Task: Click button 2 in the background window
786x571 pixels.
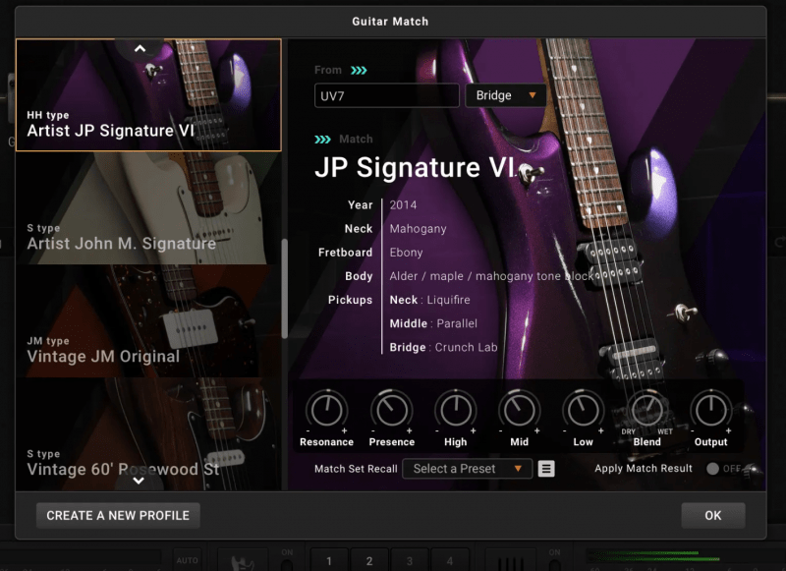Action: (x=369, y=560)
